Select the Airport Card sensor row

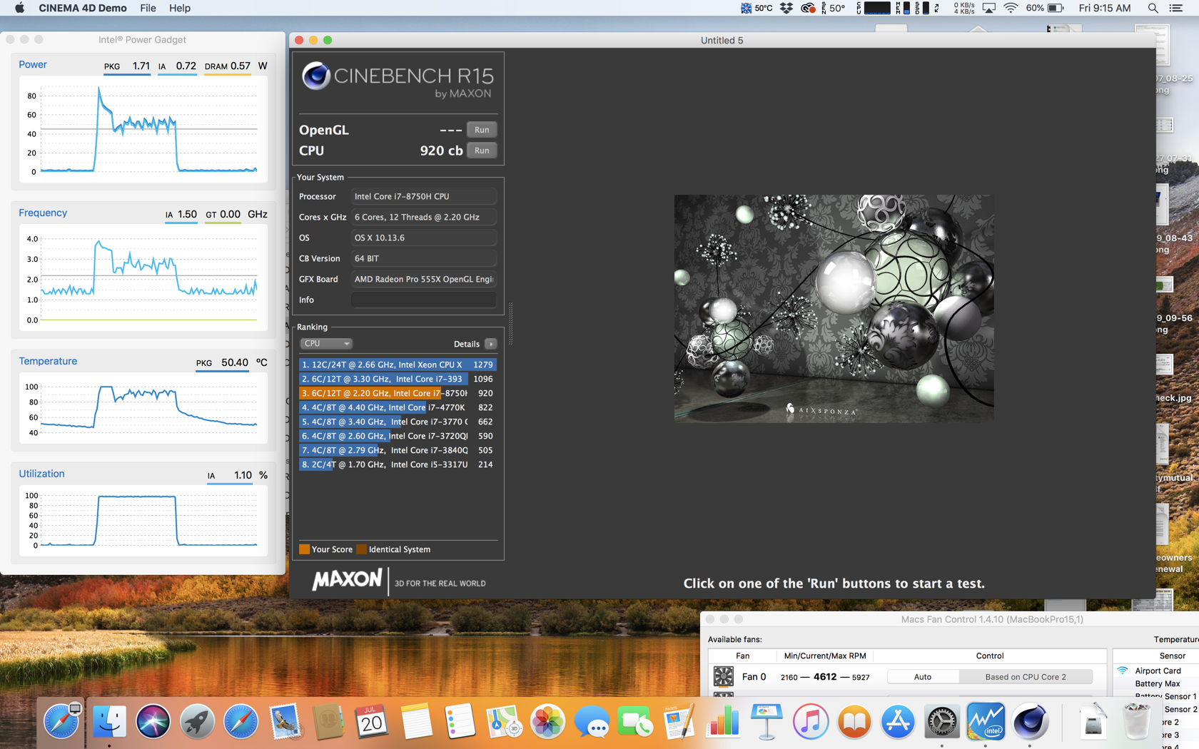1157,671
